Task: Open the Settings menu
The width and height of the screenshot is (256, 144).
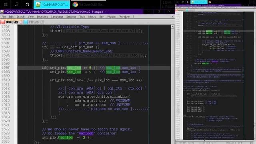Action: 71,17
